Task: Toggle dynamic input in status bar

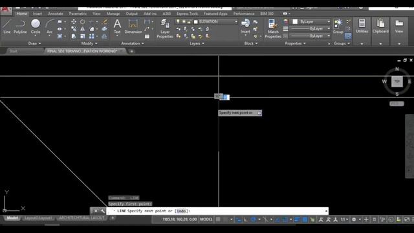Action: click(238, 219)
